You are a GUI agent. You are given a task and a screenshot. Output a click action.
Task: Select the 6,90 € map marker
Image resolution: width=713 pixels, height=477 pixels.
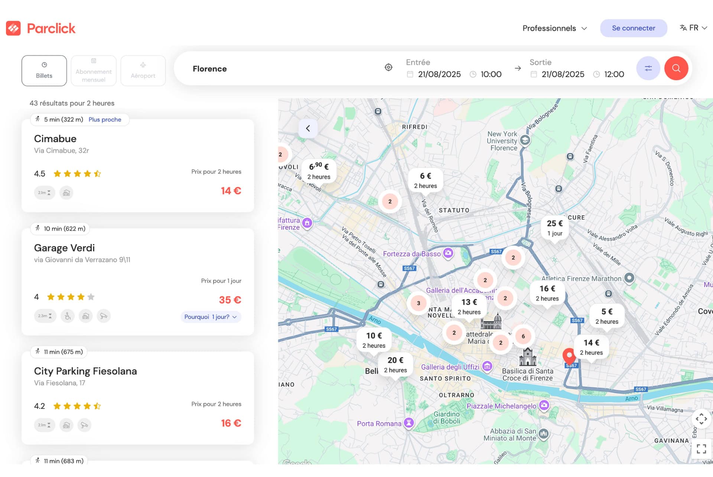click(x=319, y=171)
